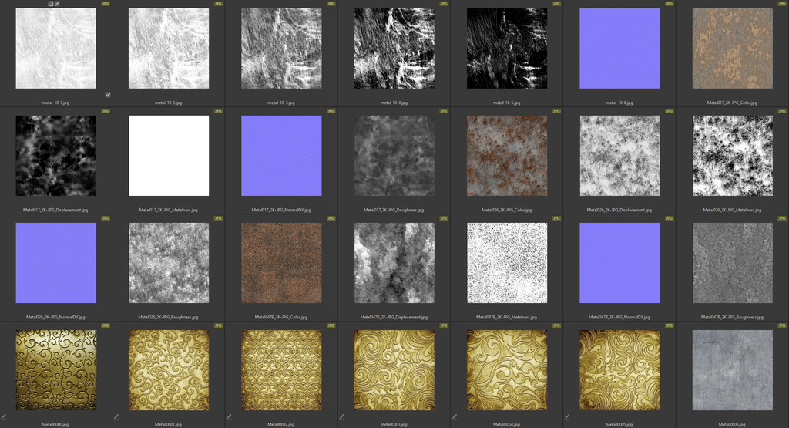Click the pencil icon on the Metall0000.jpg tile

(x=4, y=416)
